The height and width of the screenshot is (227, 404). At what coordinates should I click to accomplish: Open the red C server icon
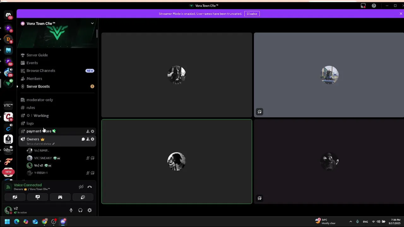(9, 117)
